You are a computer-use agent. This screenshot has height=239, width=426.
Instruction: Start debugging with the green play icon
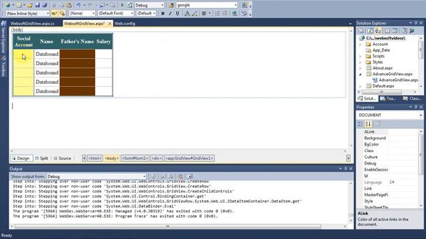(122, 5)
